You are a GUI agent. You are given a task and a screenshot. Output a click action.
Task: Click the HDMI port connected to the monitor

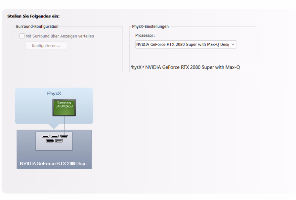[64, 136]
